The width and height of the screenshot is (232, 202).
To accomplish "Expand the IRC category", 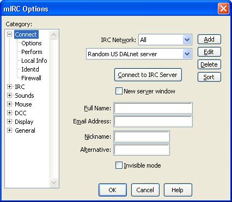I will (x=9, y=87).
